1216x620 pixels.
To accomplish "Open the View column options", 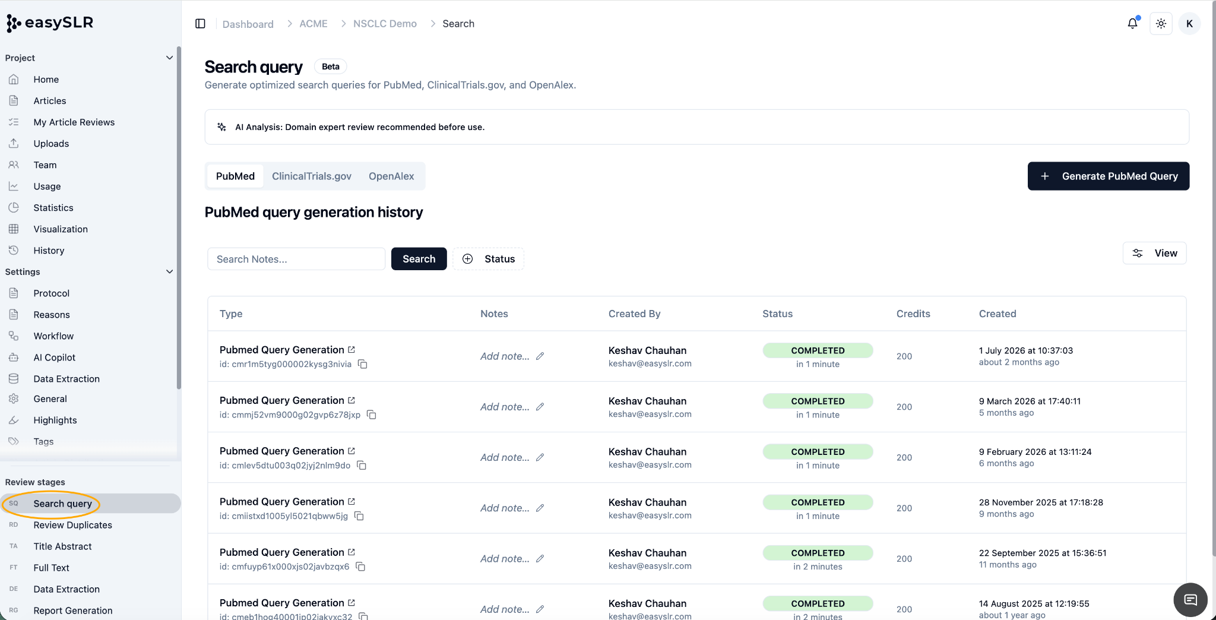I will click(x=1154, y=253).
